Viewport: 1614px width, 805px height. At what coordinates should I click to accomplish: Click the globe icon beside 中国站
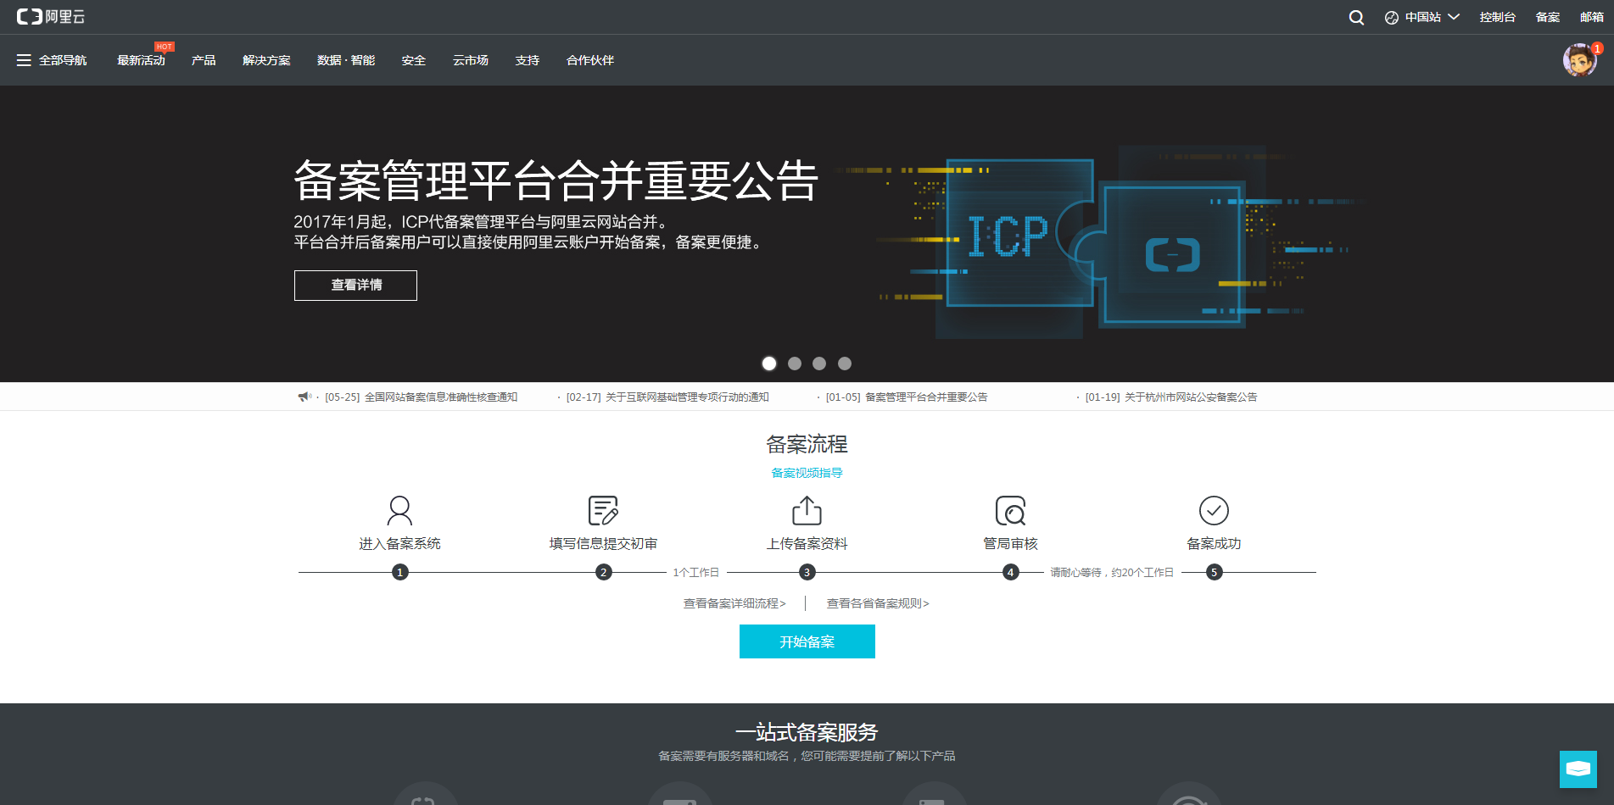pyautogui.click(x=1391, y=18)
